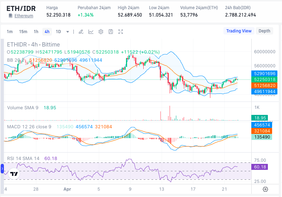The height and width of the screenshot is (197, 282).
Task: Toggle fullscreen chart icon
Action: click(x=120, y=32)
